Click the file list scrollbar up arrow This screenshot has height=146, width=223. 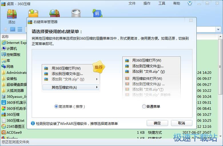220,36
